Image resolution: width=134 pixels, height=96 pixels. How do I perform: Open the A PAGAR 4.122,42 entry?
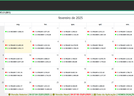(96, 72)
